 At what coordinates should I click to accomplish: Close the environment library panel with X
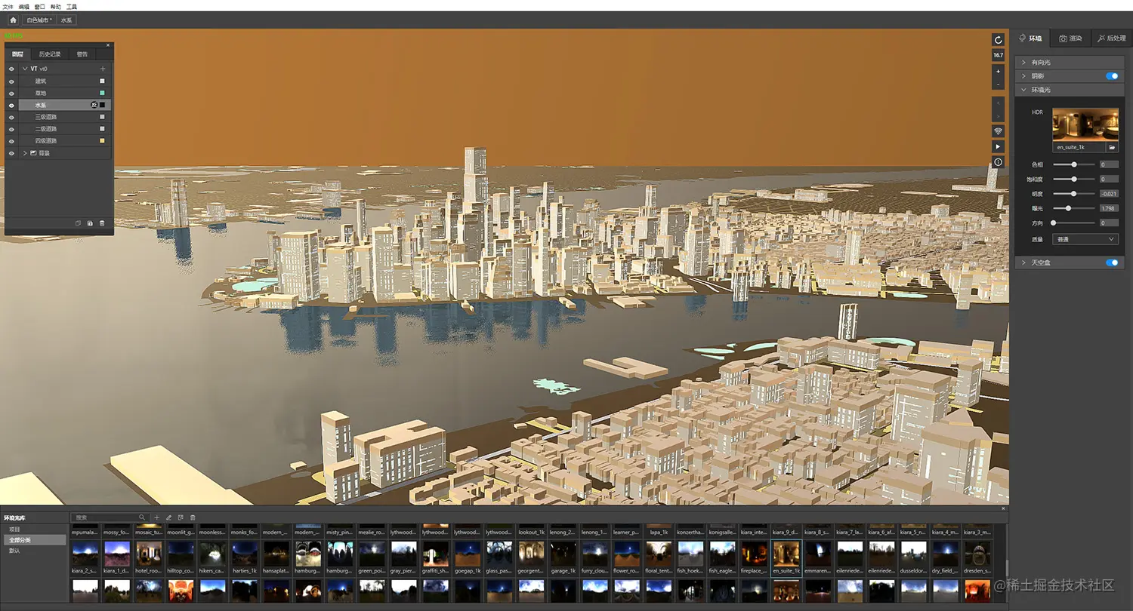click(x=1004, y=509)
